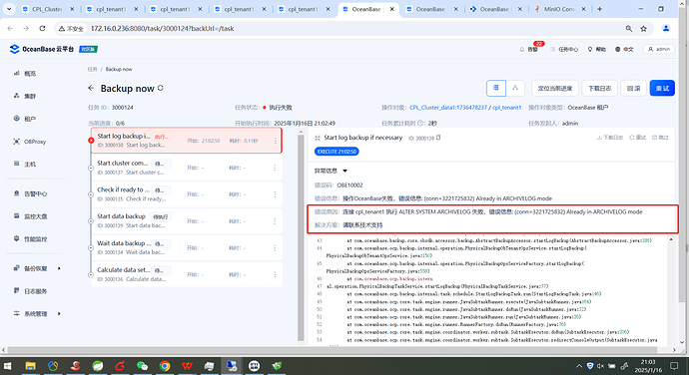Bookmark this page with the star icon
The image size is (689, 375).
click(643, 29)
